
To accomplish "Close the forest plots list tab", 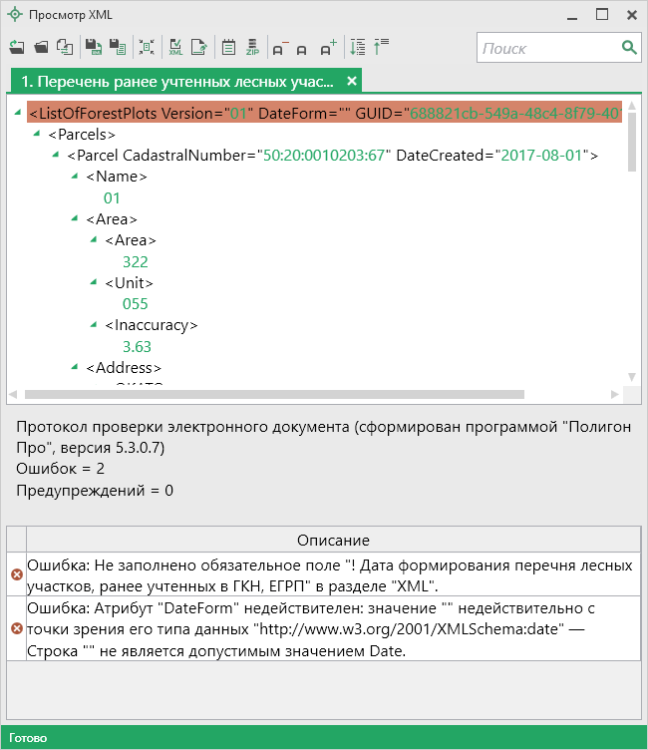I will [351, 81].
